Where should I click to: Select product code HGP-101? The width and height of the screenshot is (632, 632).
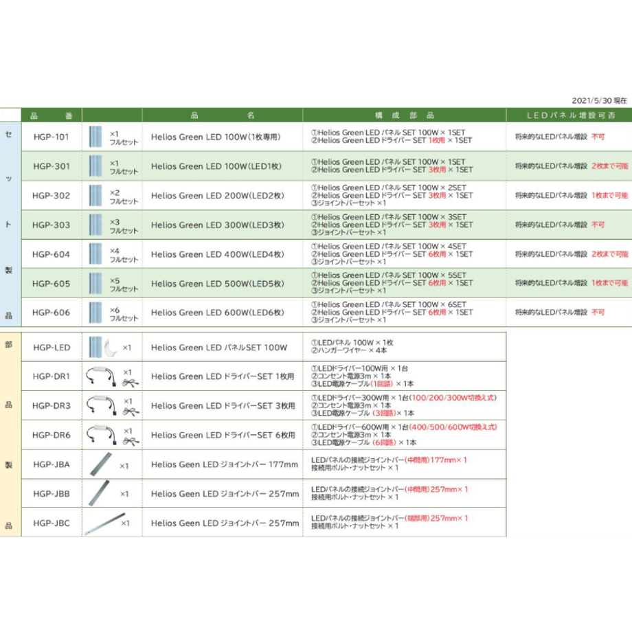click(x=52, y=137)
